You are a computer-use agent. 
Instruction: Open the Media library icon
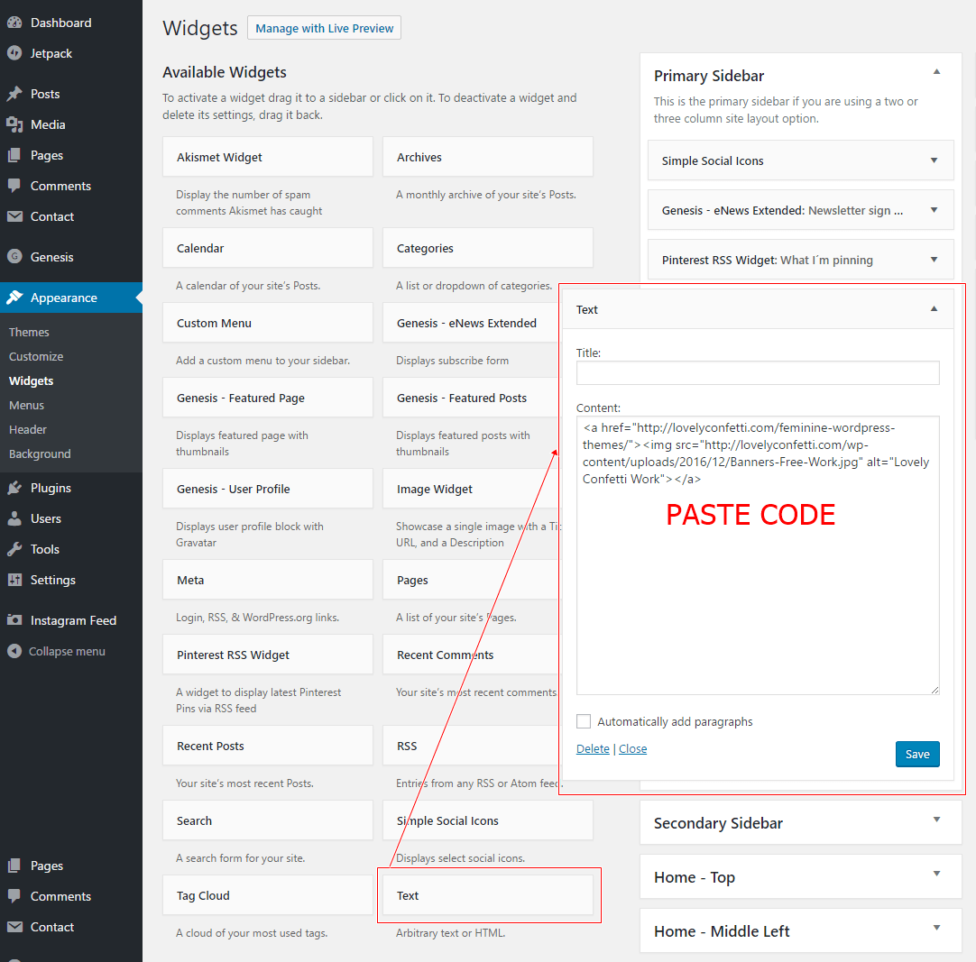click(x=15, y=124)
